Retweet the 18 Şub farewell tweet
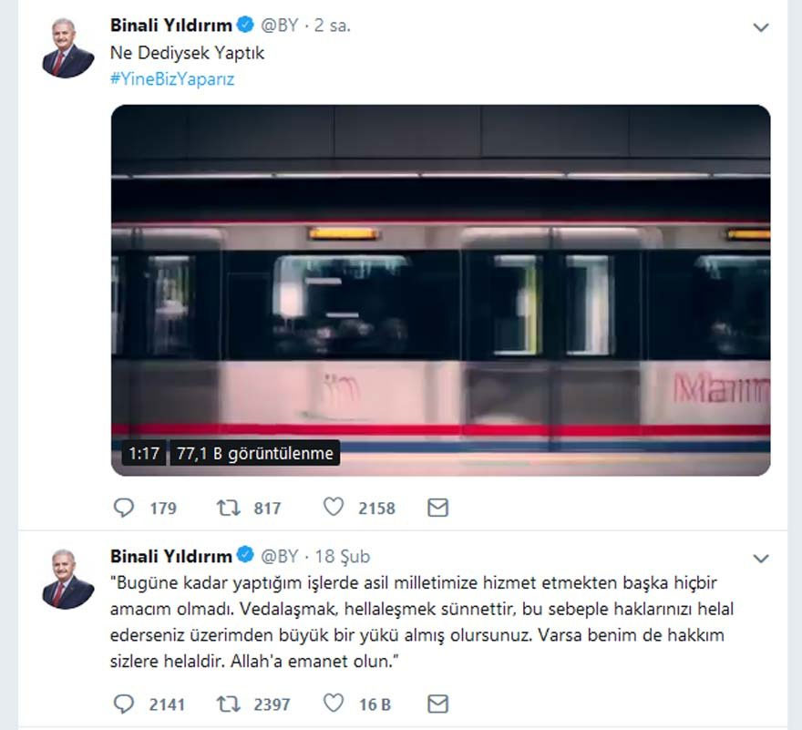This screenshot has height=730, width=802. (x=228, y=704)
